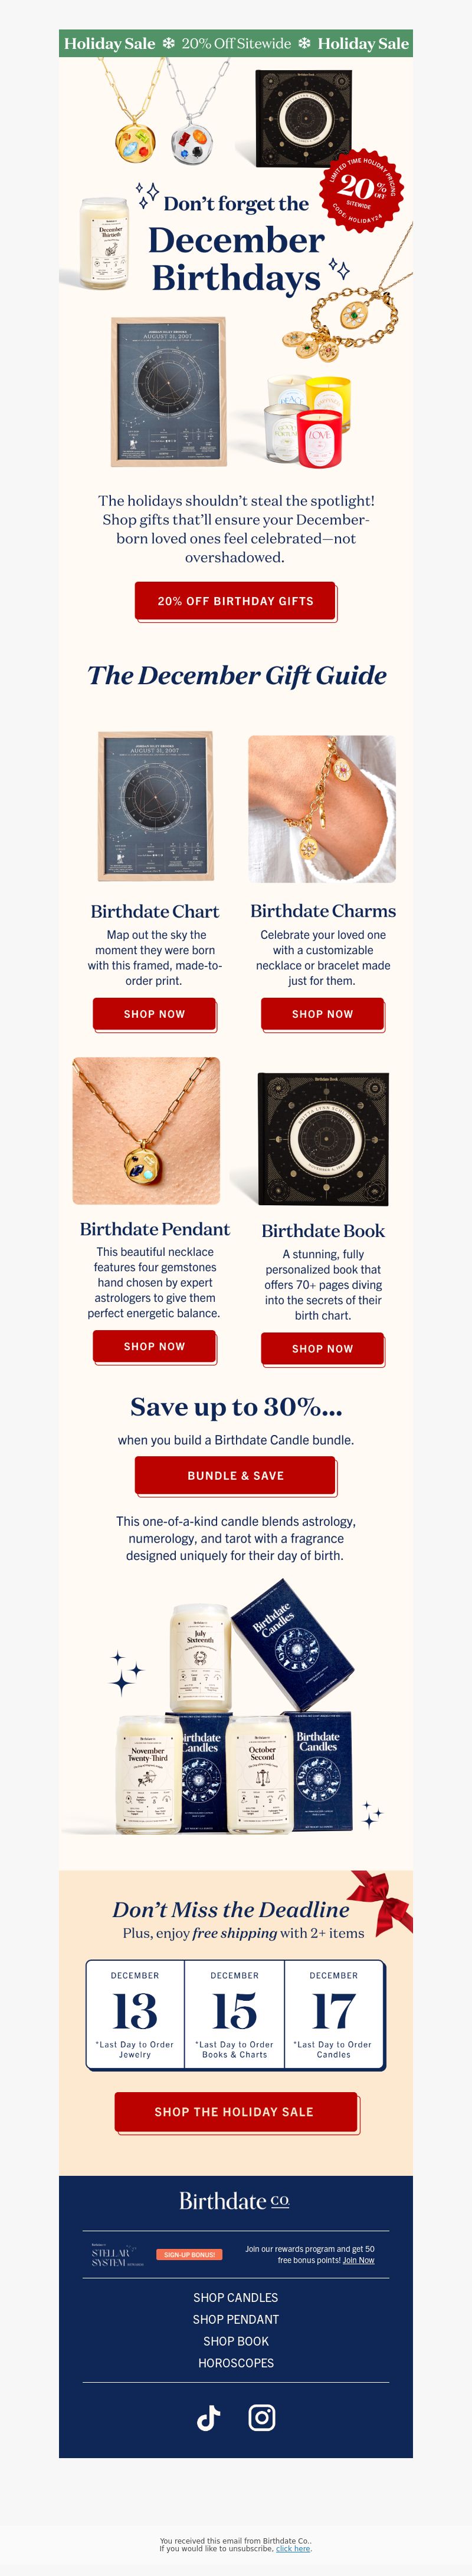
Task: Click the stacked Birthdate Candles image
Action: 235,1709
